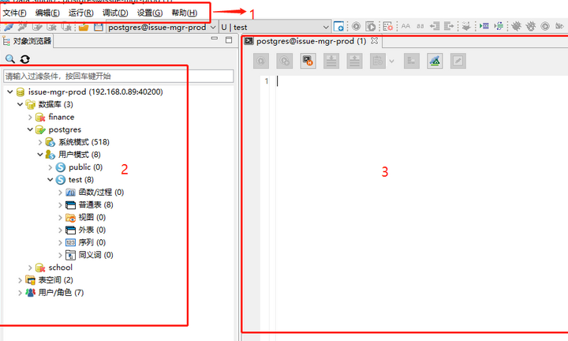
Task: Click the pencil edit icon in terminal toolbar
Action: pos(458,61)
